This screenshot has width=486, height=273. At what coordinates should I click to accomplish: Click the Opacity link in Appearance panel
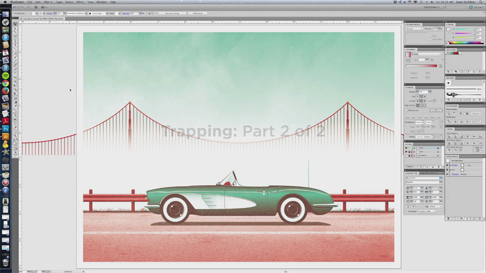pyautogui.click(x=455, y=174)
